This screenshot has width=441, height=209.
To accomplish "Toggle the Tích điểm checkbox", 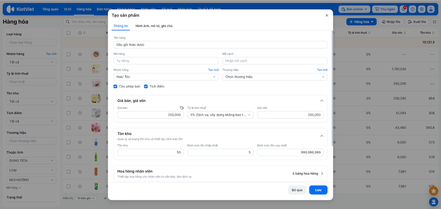I will tap(146, 86).
